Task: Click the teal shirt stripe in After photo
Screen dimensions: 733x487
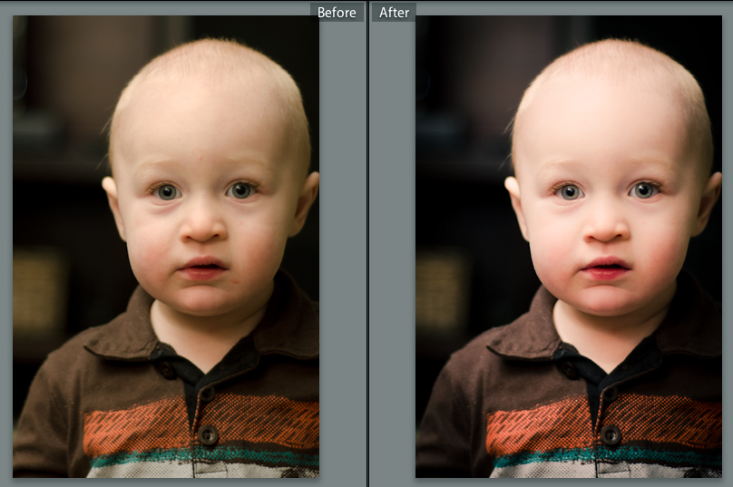Action: click(x=544, y=455)
